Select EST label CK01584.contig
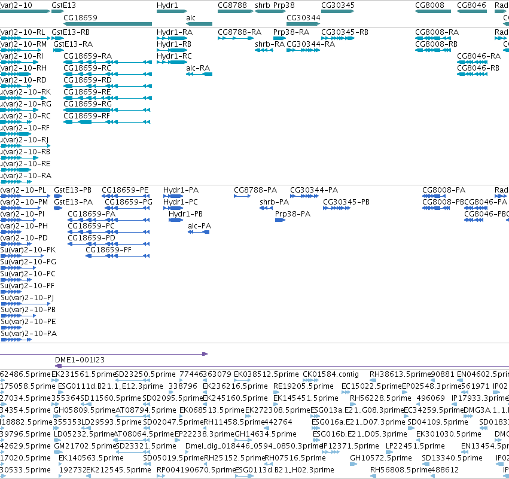 (x=331, y=374)
